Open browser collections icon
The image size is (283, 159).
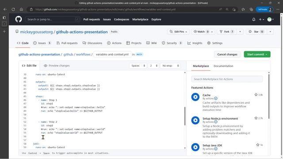pyautogui.click(x=251, y=9)
